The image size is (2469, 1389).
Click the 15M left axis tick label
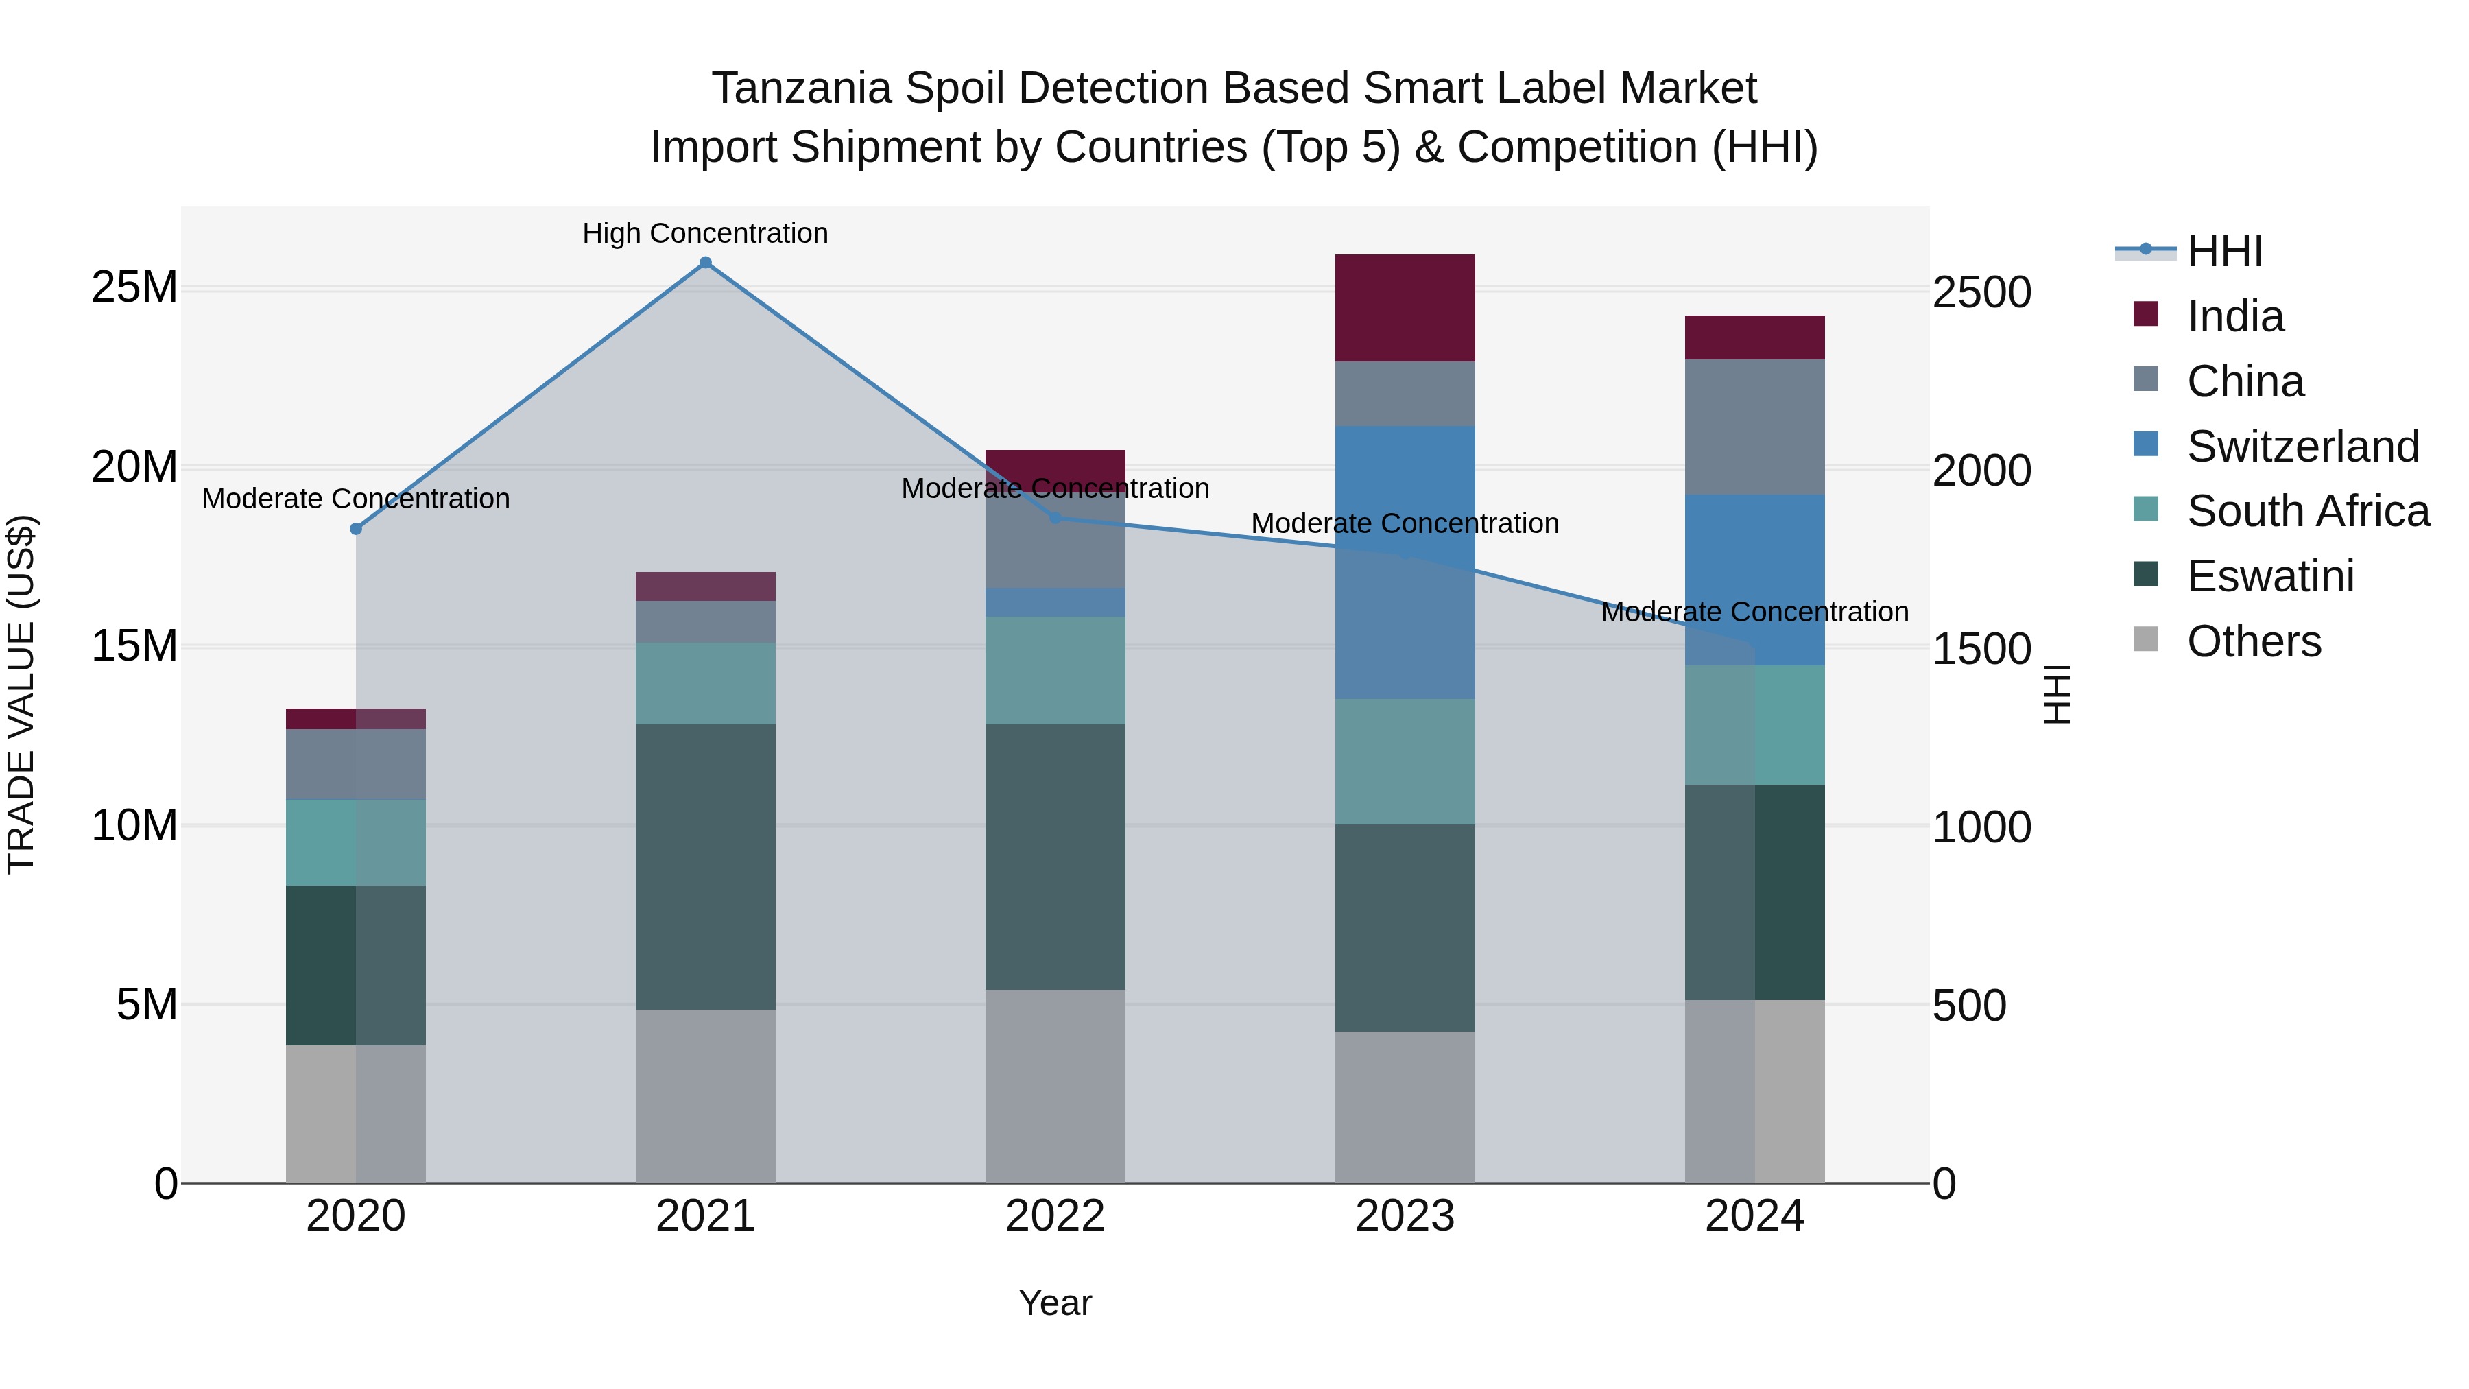tap(134, 646)
